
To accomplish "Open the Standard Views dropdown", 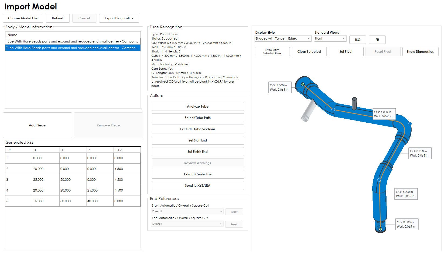I will pos(330,38).
